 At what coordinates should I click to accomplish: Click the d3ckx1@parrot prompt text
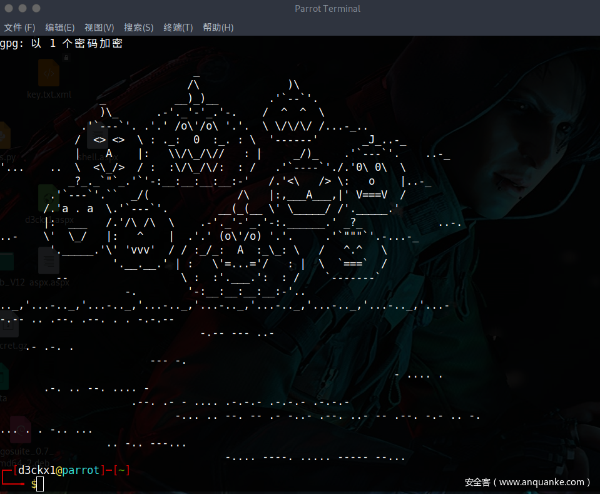click(59, 470)
